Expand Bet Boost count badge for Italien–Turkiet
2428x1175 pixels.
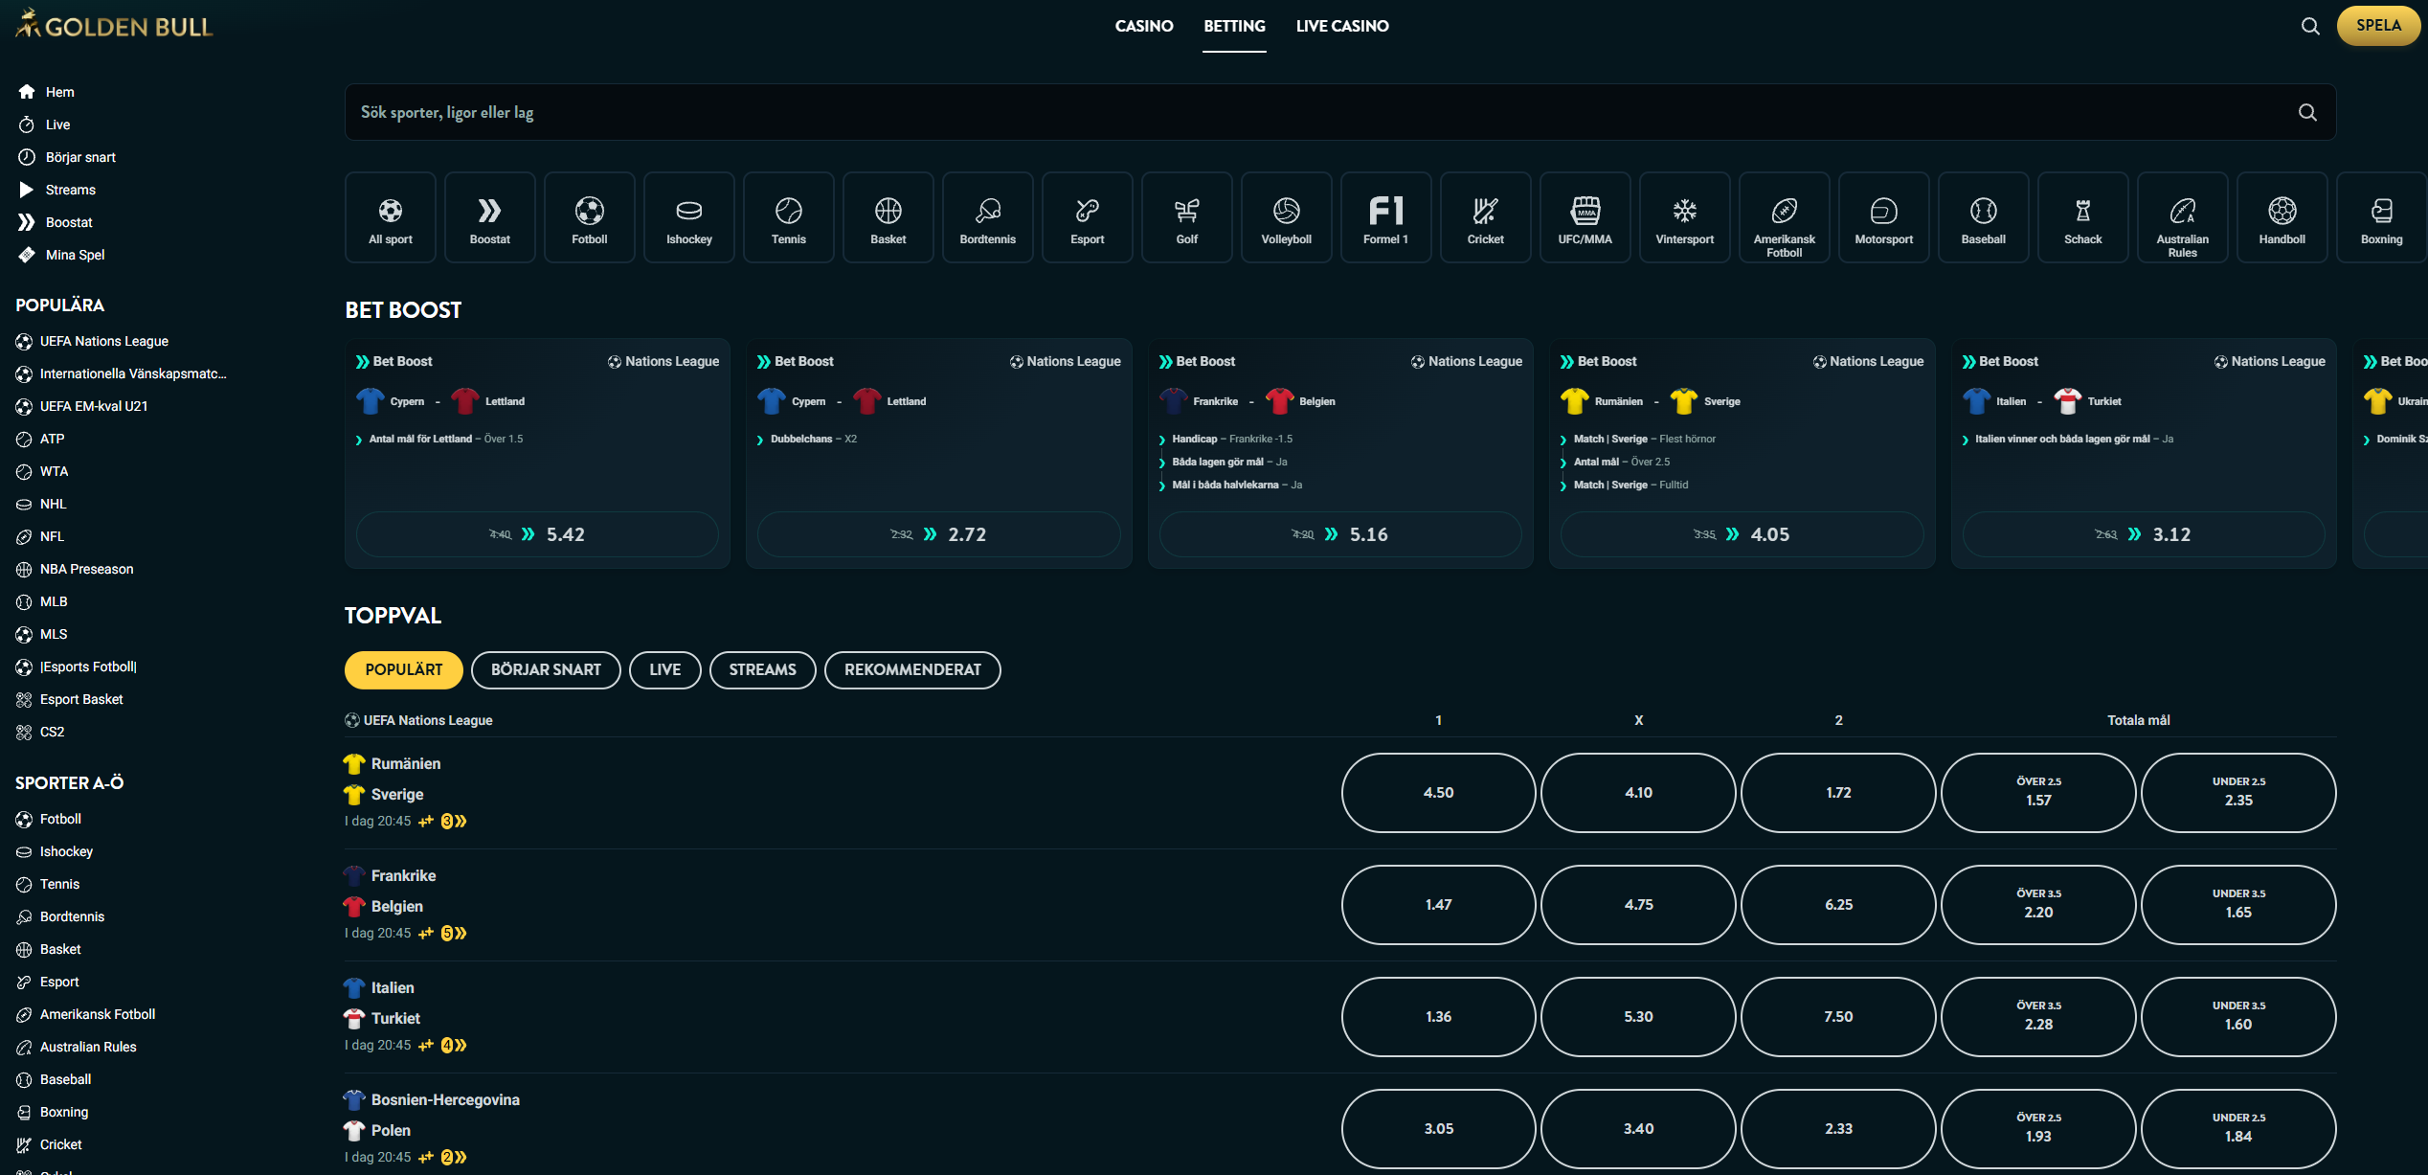pos(453,1046)
